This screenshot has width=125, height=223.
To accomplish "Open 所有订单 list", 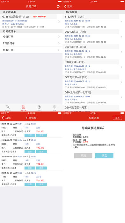I will pyautogui.click(x=31, y=50).
